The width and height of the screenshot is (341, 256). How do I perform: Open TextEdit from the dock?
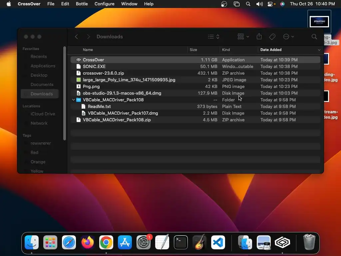click(162, 242)
